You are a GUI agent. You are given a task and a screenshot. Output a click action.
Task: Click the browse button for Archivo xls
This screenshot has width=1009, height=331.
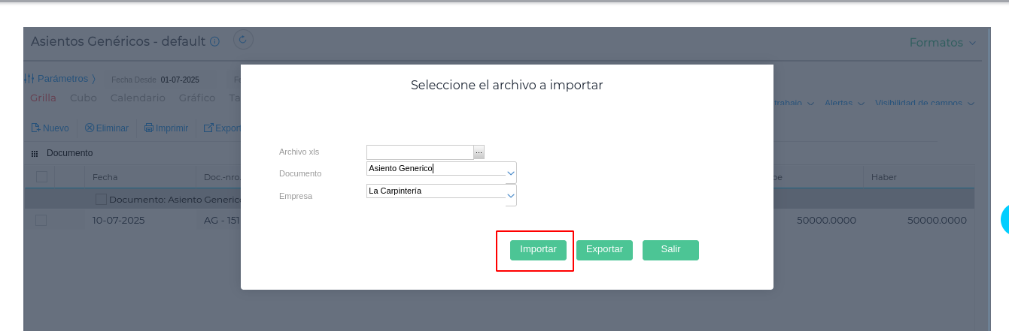click(x=479, y=152)
